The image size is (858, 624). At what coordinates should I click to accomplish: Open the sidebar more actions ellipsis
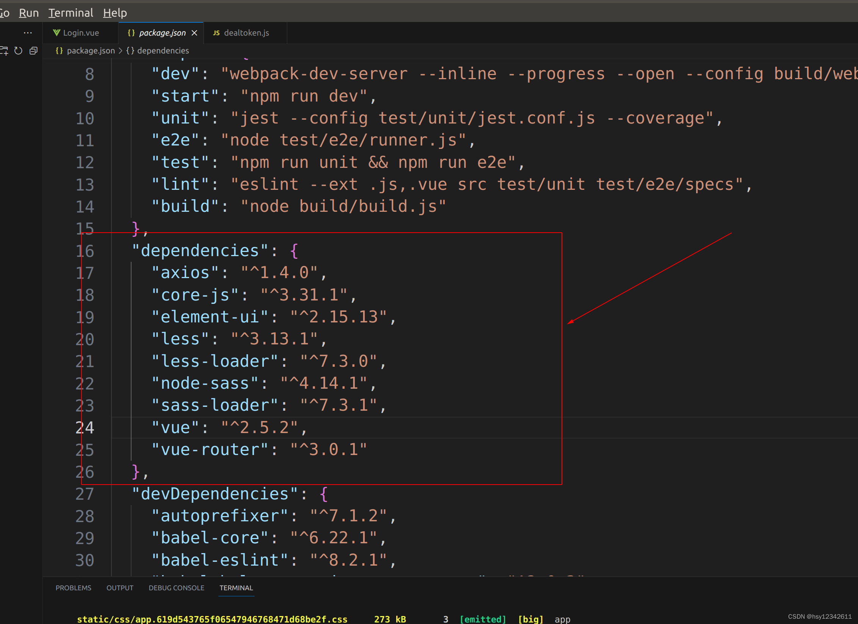pos(28,33)
